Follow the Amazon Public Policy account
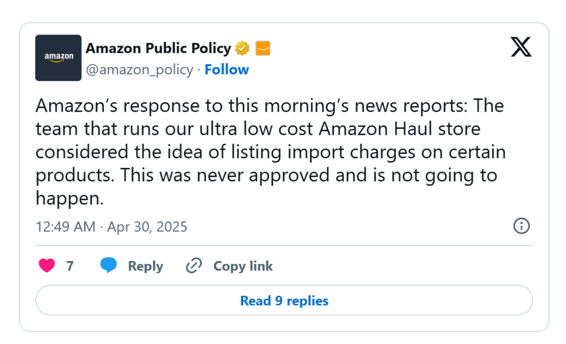Image resolution: width=566 pixels, height=344 pixels. coord(227,69)
